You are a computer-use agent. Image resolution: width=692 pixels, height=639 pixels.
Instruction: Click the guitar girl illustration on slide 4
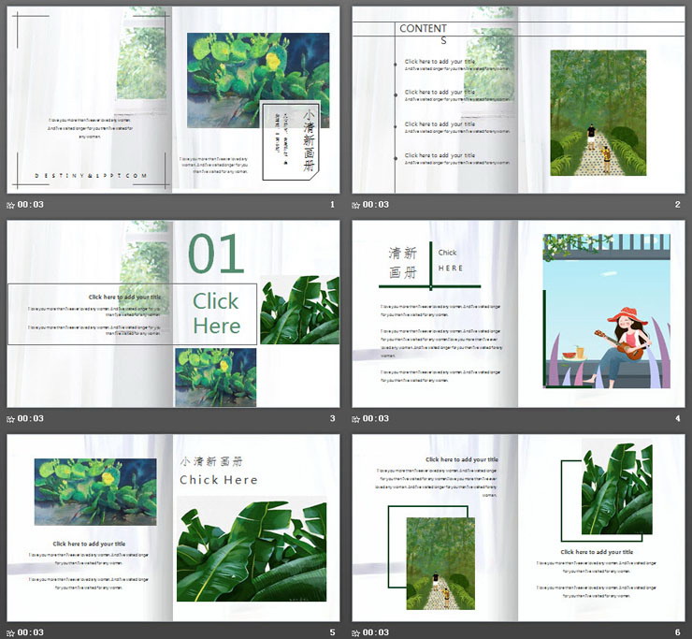[607, 312]
